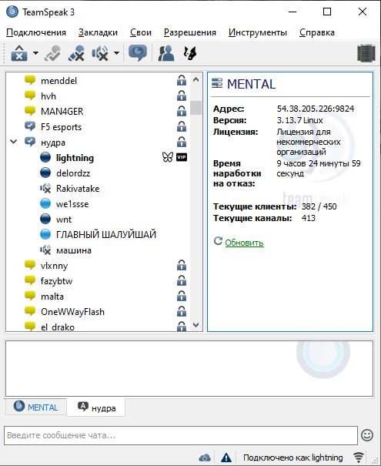Screen dimensions: 381x466
Task: Click the server address 54.38.205.226:9824
Action: tap(316, 109)
